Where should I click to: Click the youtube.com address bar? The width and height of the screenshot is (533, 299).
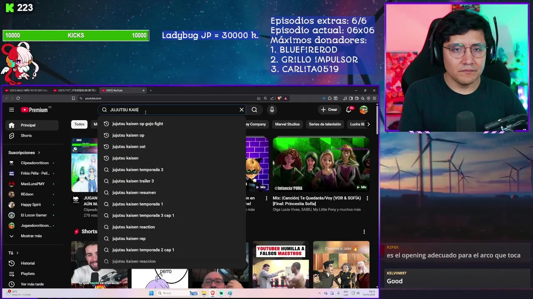point(167,98)
